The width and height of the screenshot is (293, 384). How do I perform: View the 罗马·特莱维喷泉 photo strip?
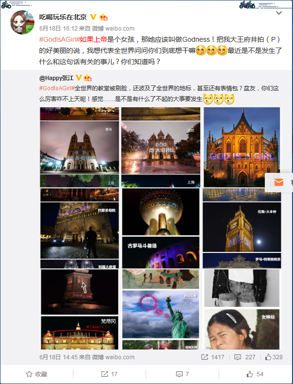click(242, 261)
